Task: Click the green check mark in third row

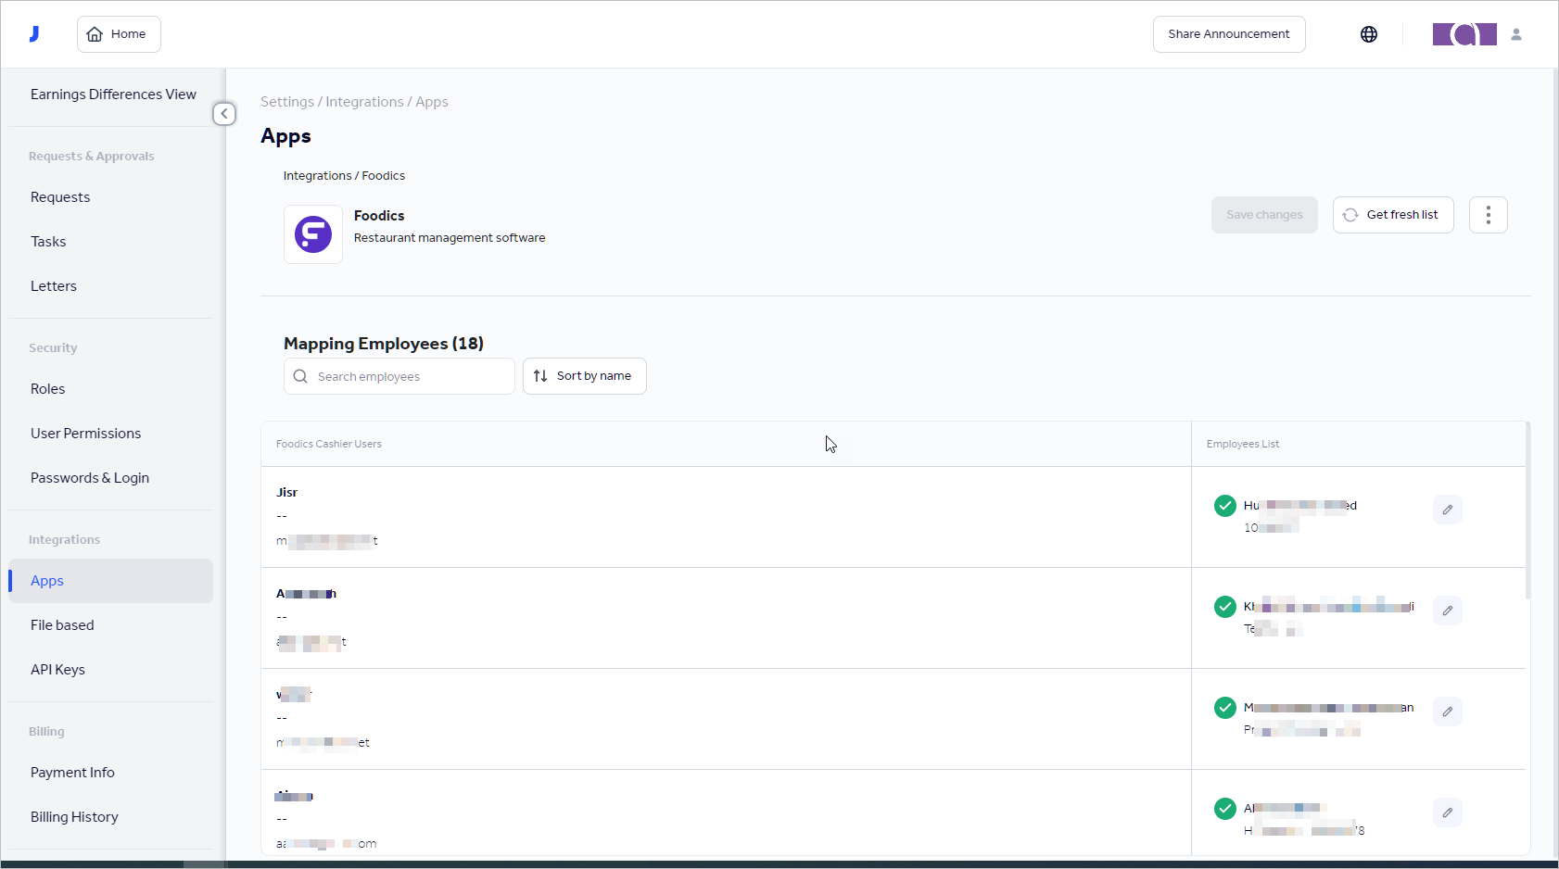Action: tap(1224, 708)
